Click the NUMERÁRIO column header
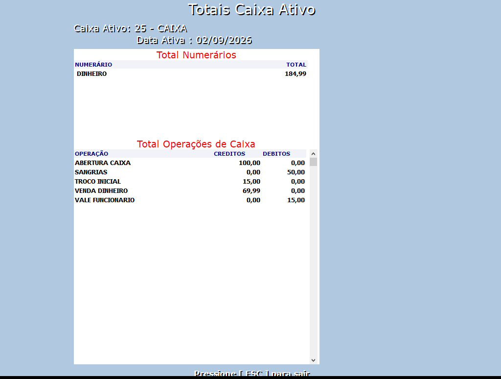 click(93, 65)
